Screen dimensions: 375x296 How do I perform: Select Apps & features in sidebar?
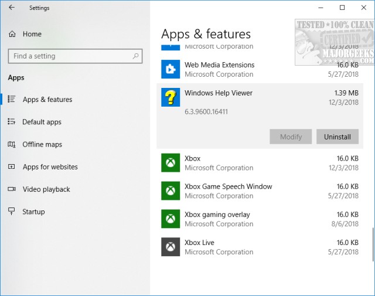47,100
